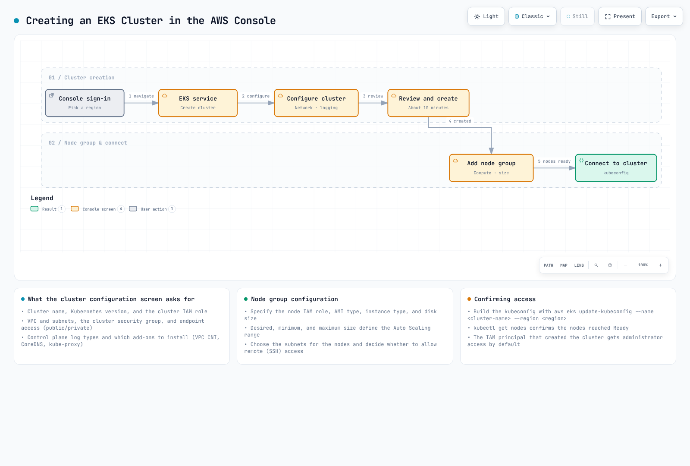Click the 'About 10 minutes' subtitle
The height and width of the screenshot is (466, 690).
[x=428, y=108]
